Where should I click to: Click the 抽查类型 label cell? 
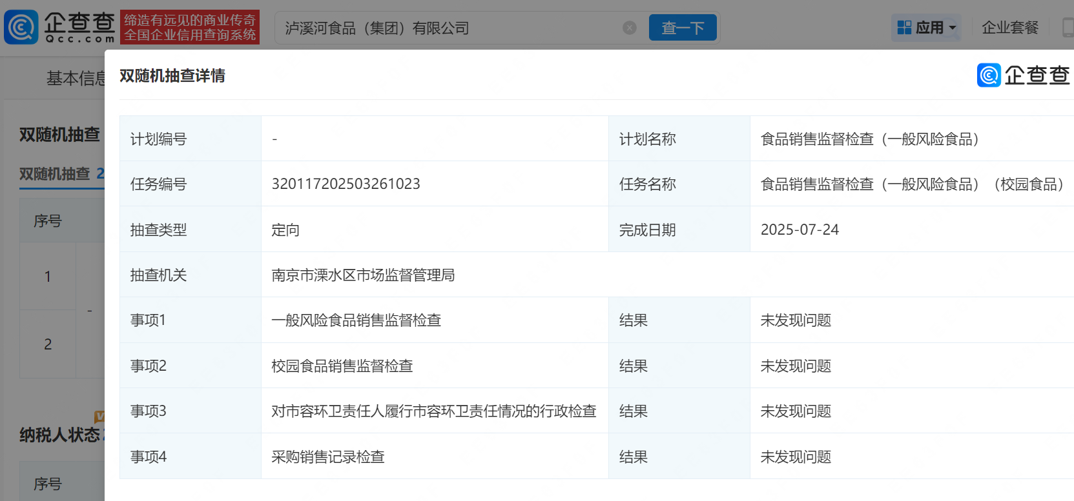(x=191, y=230)
